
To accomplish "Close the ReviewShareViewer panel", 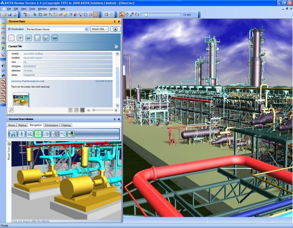I will tap(119, 119).
